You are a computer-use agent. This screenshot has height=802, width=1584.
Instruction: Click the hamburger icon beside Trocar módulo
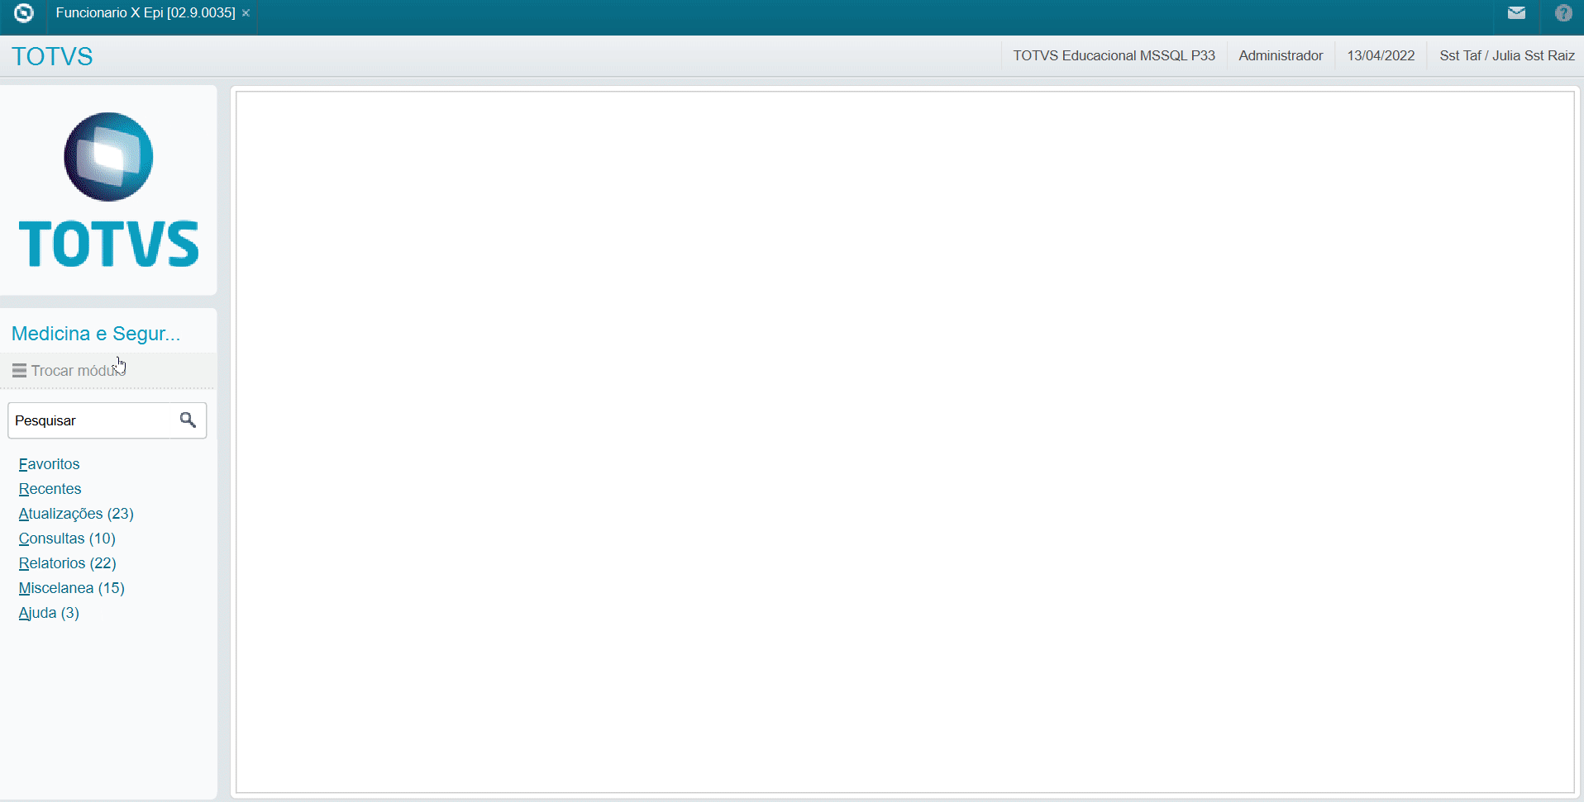coord(19,371)
